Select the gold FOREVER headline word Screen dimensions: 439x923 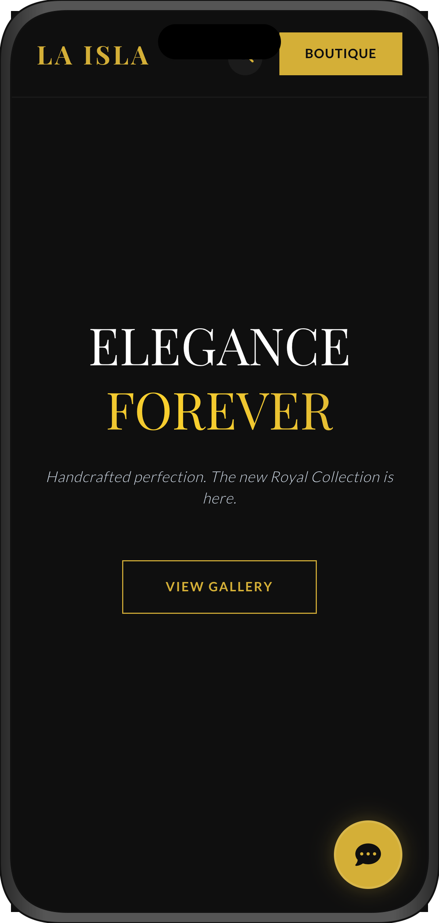pyautogui.click(x=219, y=412)
